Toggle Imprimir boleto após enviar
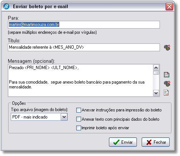 coord(78,128)
